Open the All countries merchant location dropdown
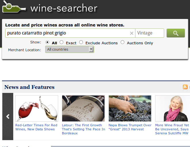190x147 pixels. tap(70, 49)
